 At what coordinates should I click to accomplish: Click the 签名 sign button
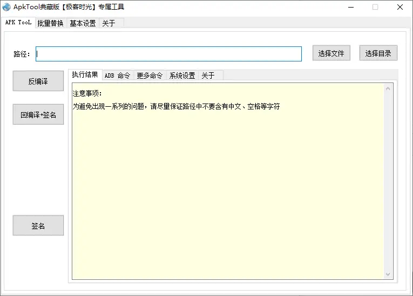38,225
